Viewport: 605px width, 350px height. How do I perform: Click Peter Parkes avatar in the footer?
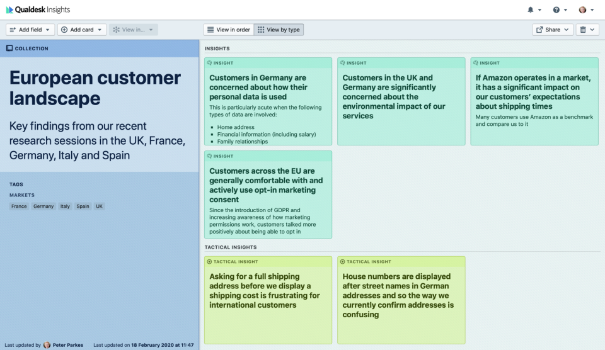(47, 345)
